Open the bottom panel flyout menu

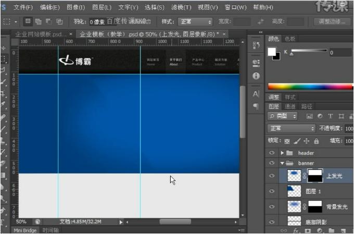(x=242, y=230)
